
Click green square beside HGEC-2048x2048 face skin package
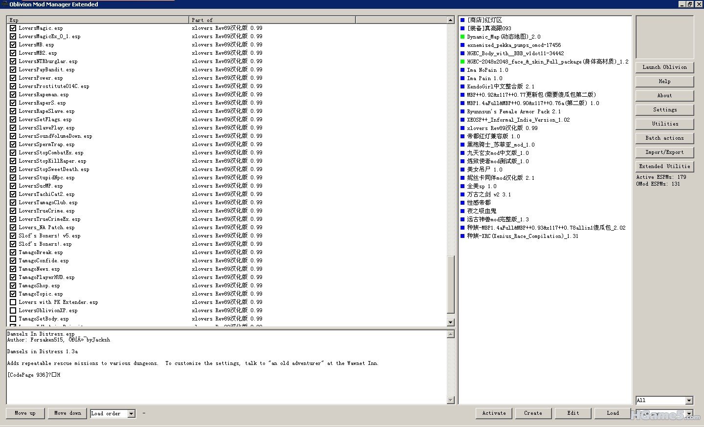click(462, 62)
